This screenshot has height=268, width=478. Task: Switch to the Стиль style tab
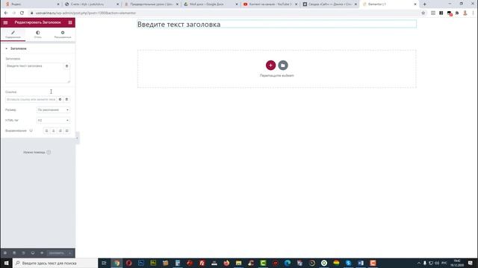38,34
